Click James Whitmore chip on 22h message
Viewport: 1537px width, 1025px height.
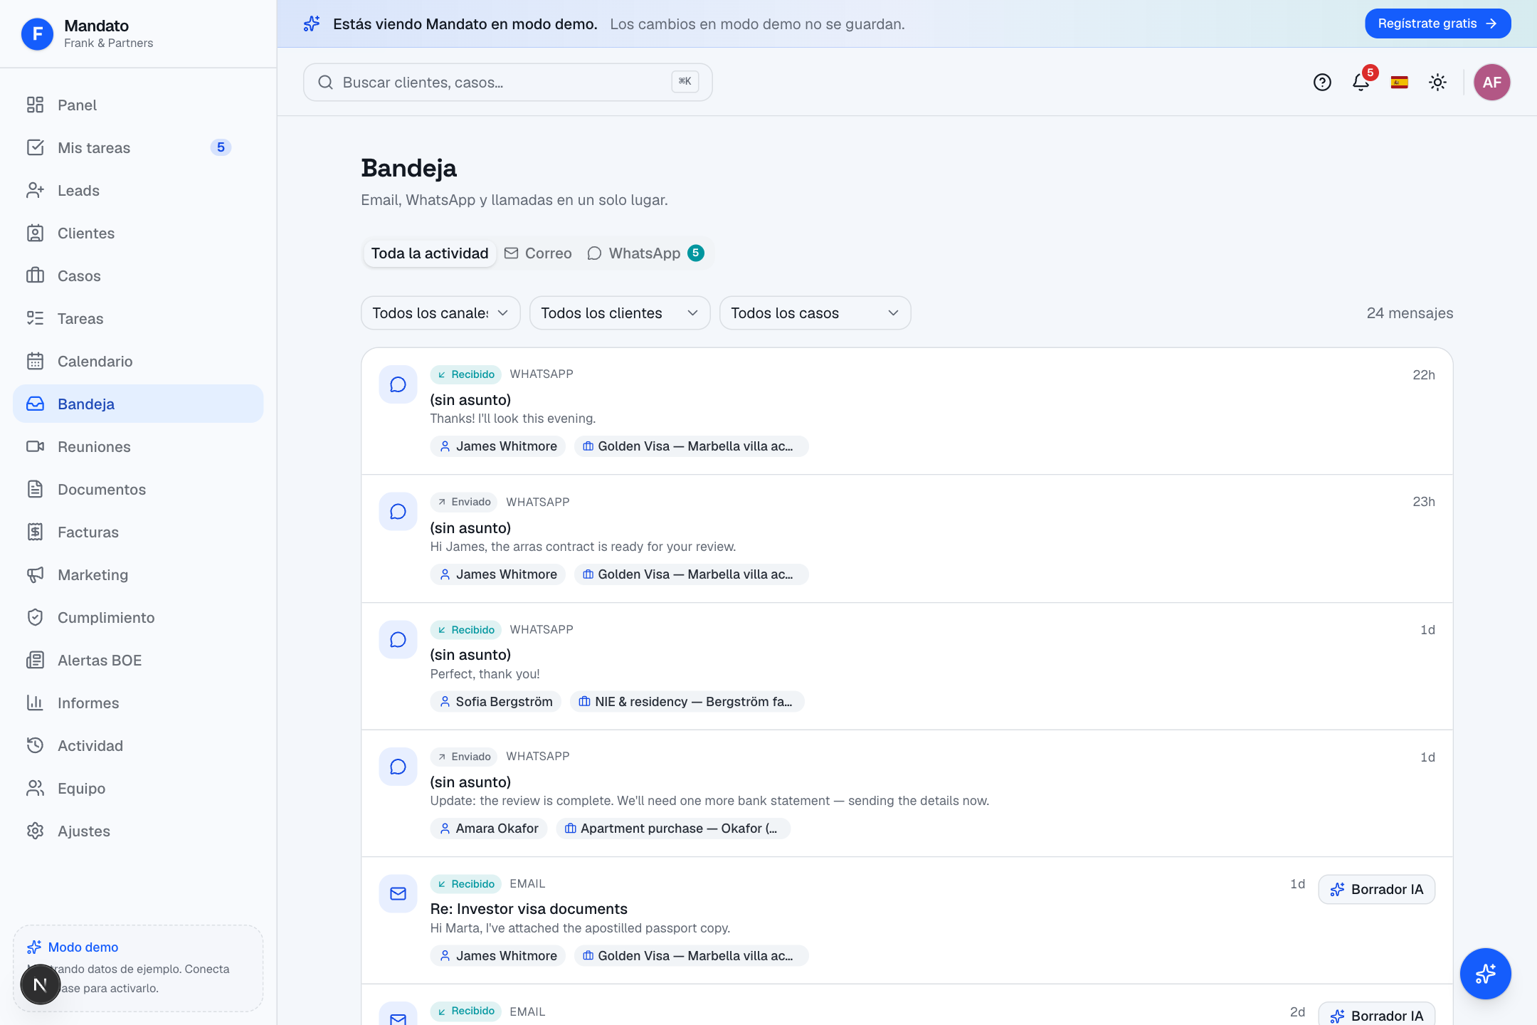coord(498,446)
